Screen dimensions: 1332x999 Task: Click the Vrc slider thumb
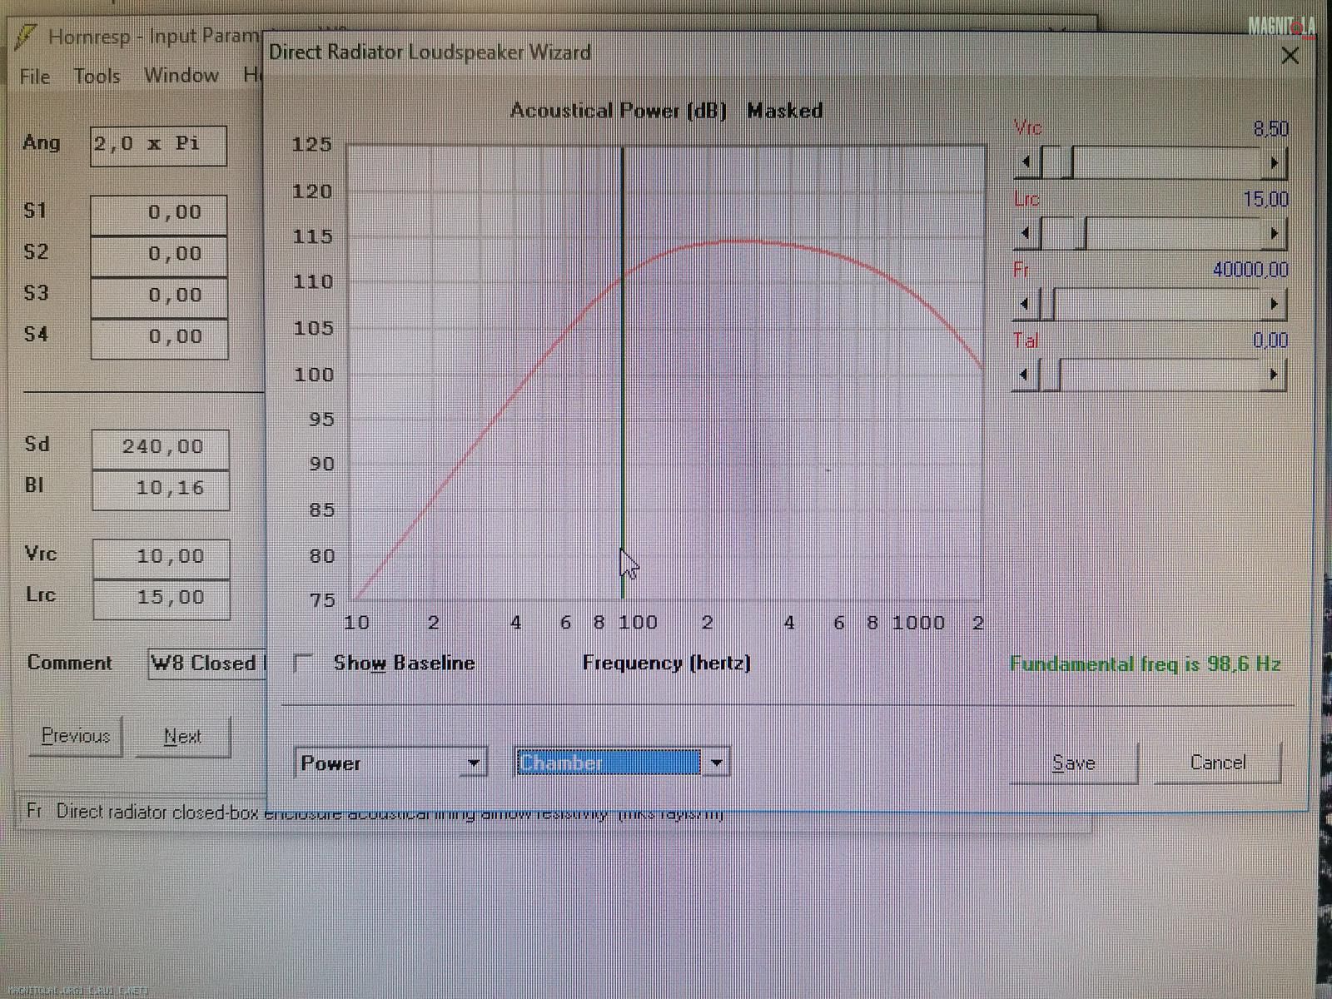coord(1057,162)
